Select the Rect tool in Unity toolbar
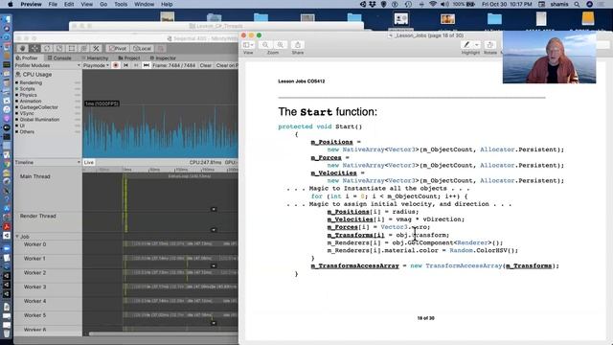The width and height of the screenshot is (613, 345). click(x=71, y=48)
